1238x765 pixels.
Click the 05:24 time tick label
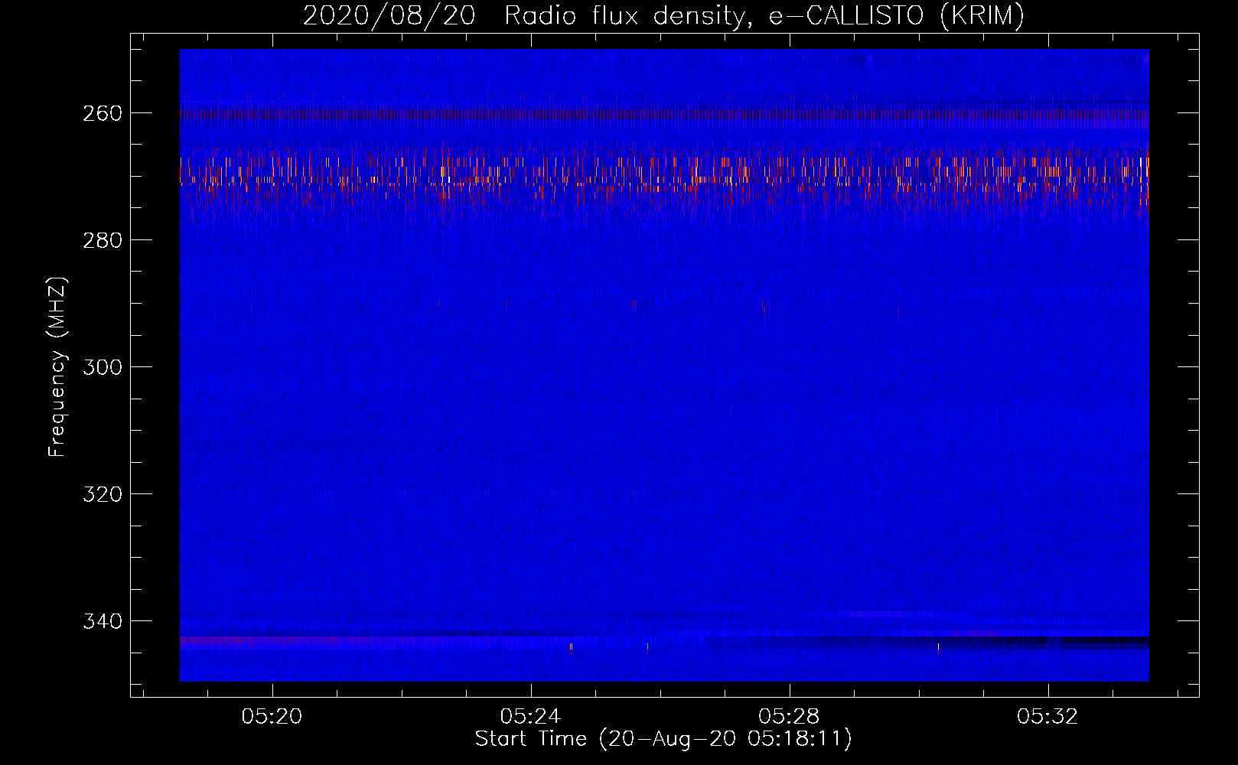pyautogui.click(x=530, y=716)
